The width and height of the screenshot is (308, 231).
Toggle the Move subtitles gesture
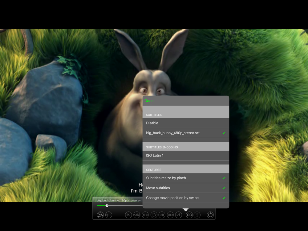point(186,188)
